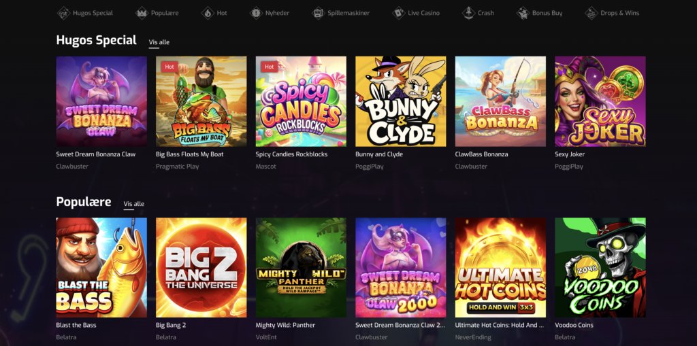Launch the Voodoo Coins game thumbnail
Screen dimensions: 697x346
(600, 267)
